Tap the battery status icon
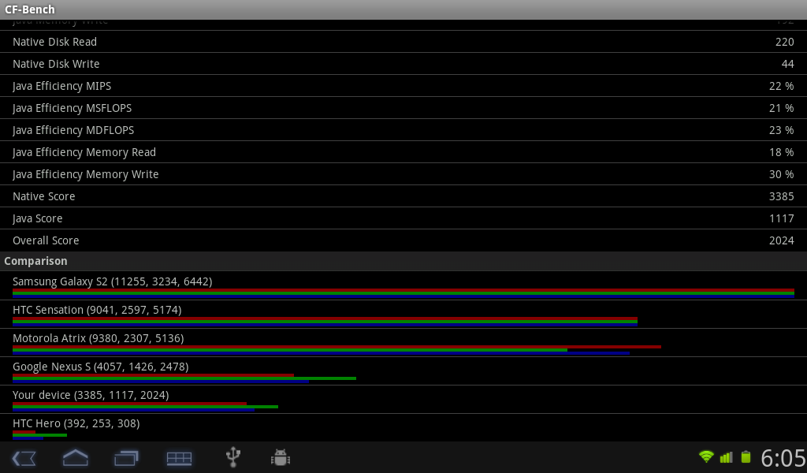 746,456
